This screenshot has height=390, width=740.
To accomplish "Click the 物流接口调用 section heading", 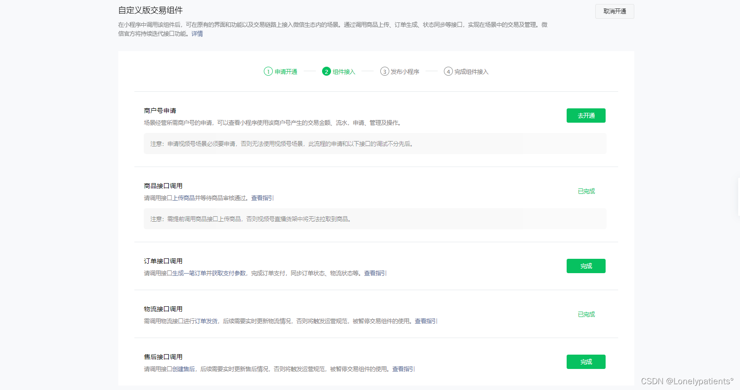I will [163, 309].
